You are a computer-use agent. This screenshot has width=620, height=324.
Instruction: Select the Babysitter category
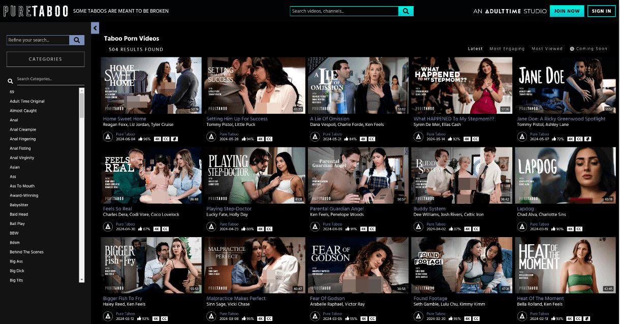(19, 205)
